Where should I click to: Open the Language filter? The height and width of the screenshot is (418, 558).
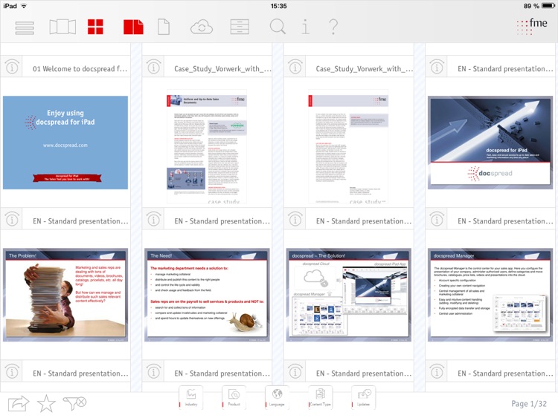coord(277,397)
